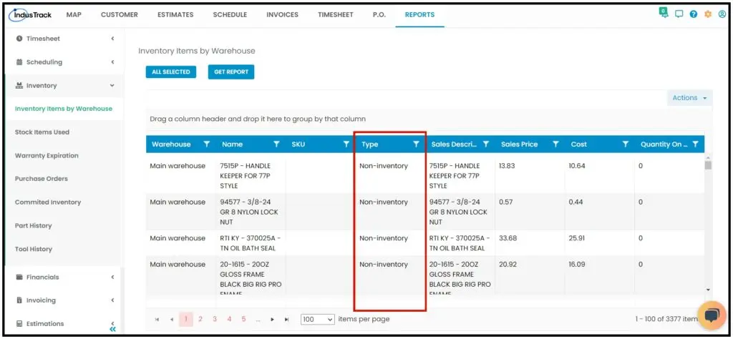This screenshot has width=733, height=339.
Task: Open the TIMESHEET tab
Action: coord(336,14)
